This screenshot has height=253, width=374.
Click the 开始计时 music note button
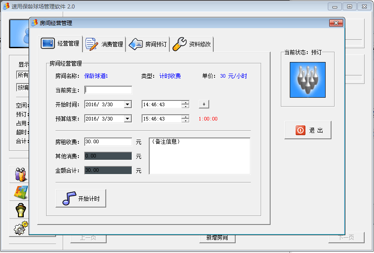[81, 199]
